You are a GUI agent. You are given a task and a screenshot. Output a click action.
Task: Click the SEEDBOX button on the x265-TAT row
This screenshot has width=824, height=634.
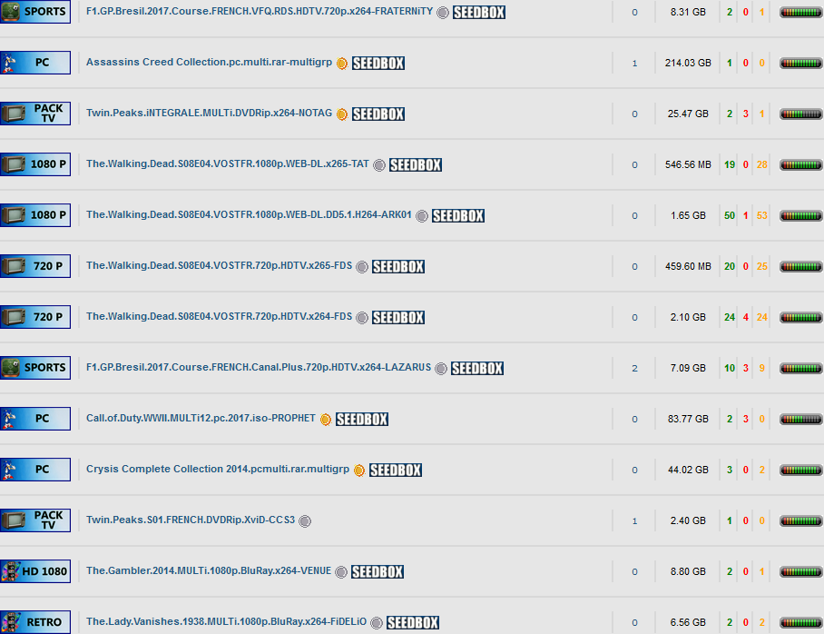[416, 164]
